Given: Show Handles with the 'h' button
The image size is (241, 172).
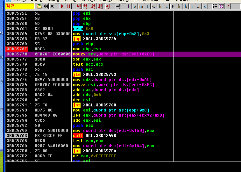Looking at the screenshot, I should click(x=160, y=6).
